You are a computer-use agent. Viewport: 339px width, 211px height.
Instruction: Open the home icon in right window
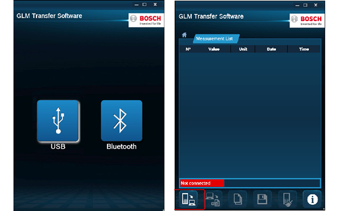(184, 35)
